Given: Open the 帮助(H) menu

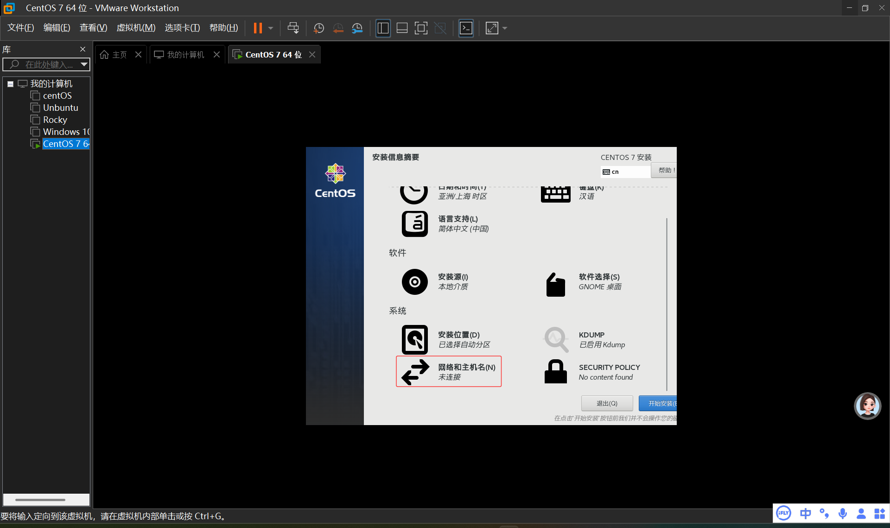Looking at the screenshot, I should tap(223, 28).
